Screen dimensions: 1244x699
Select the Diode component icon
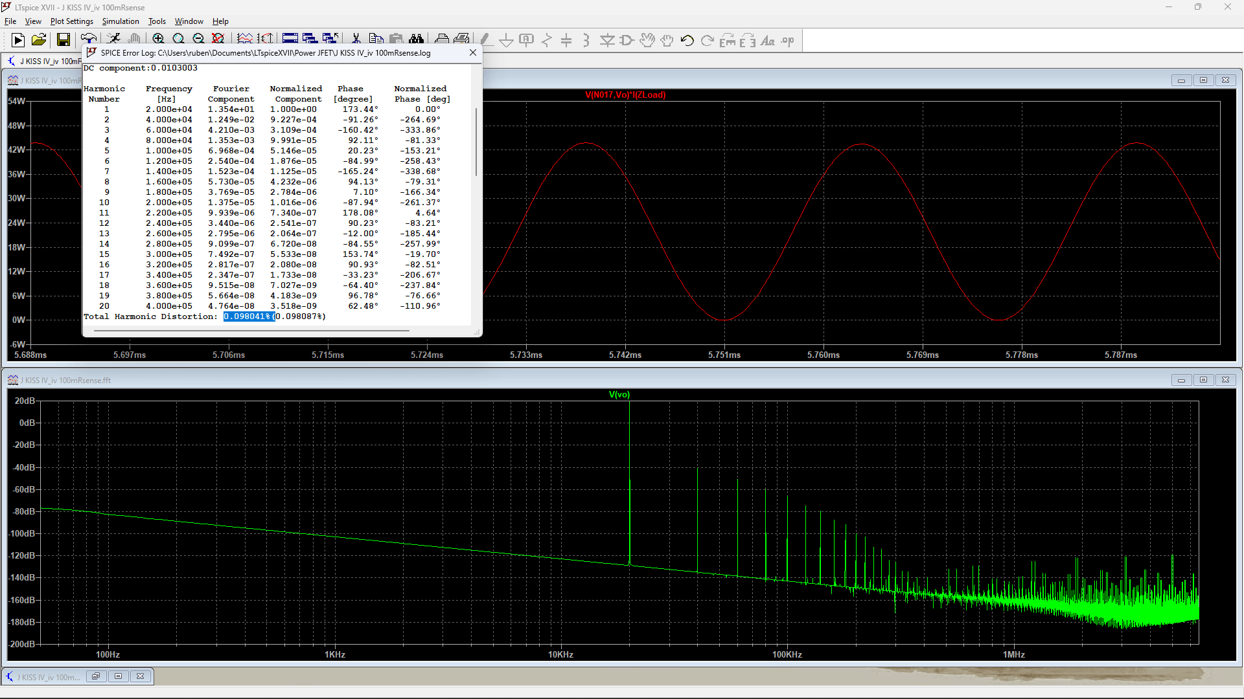[x=607, y=40]
